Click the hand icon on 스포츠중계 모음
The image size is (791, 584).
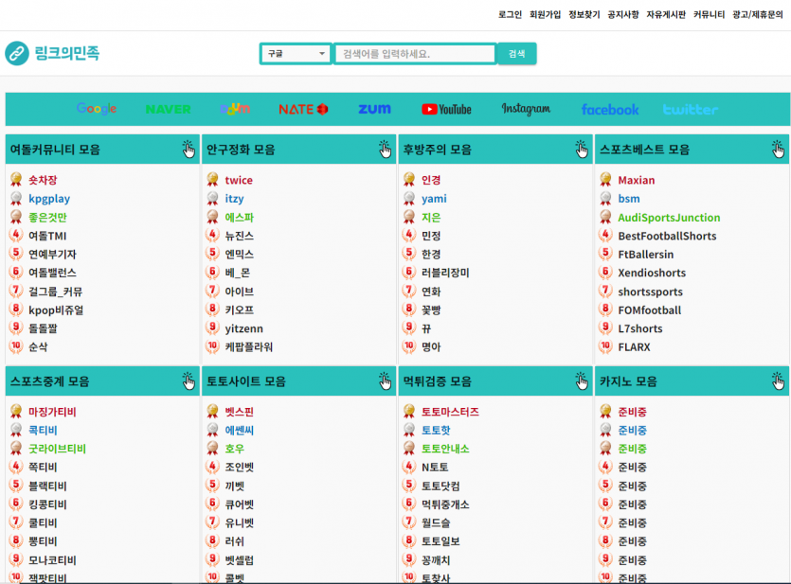point(189,380)
